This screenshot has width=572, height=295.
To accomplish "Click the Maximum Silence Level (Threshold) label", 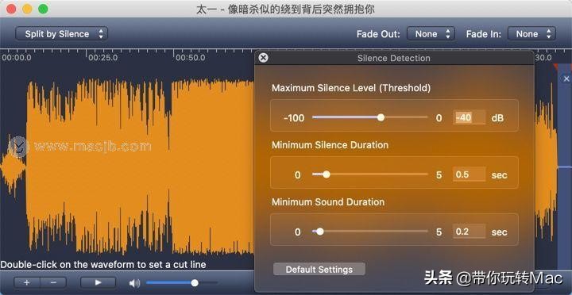I will (351, 88).
